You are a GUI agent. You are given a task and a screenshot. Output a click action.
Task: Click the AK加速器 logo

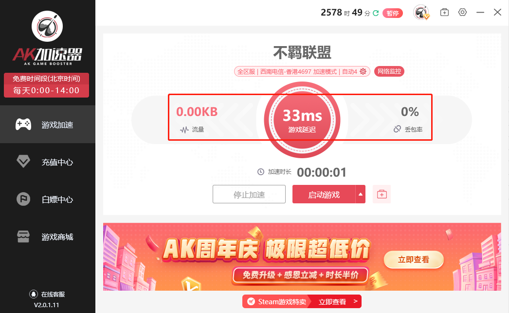(47, 38)
